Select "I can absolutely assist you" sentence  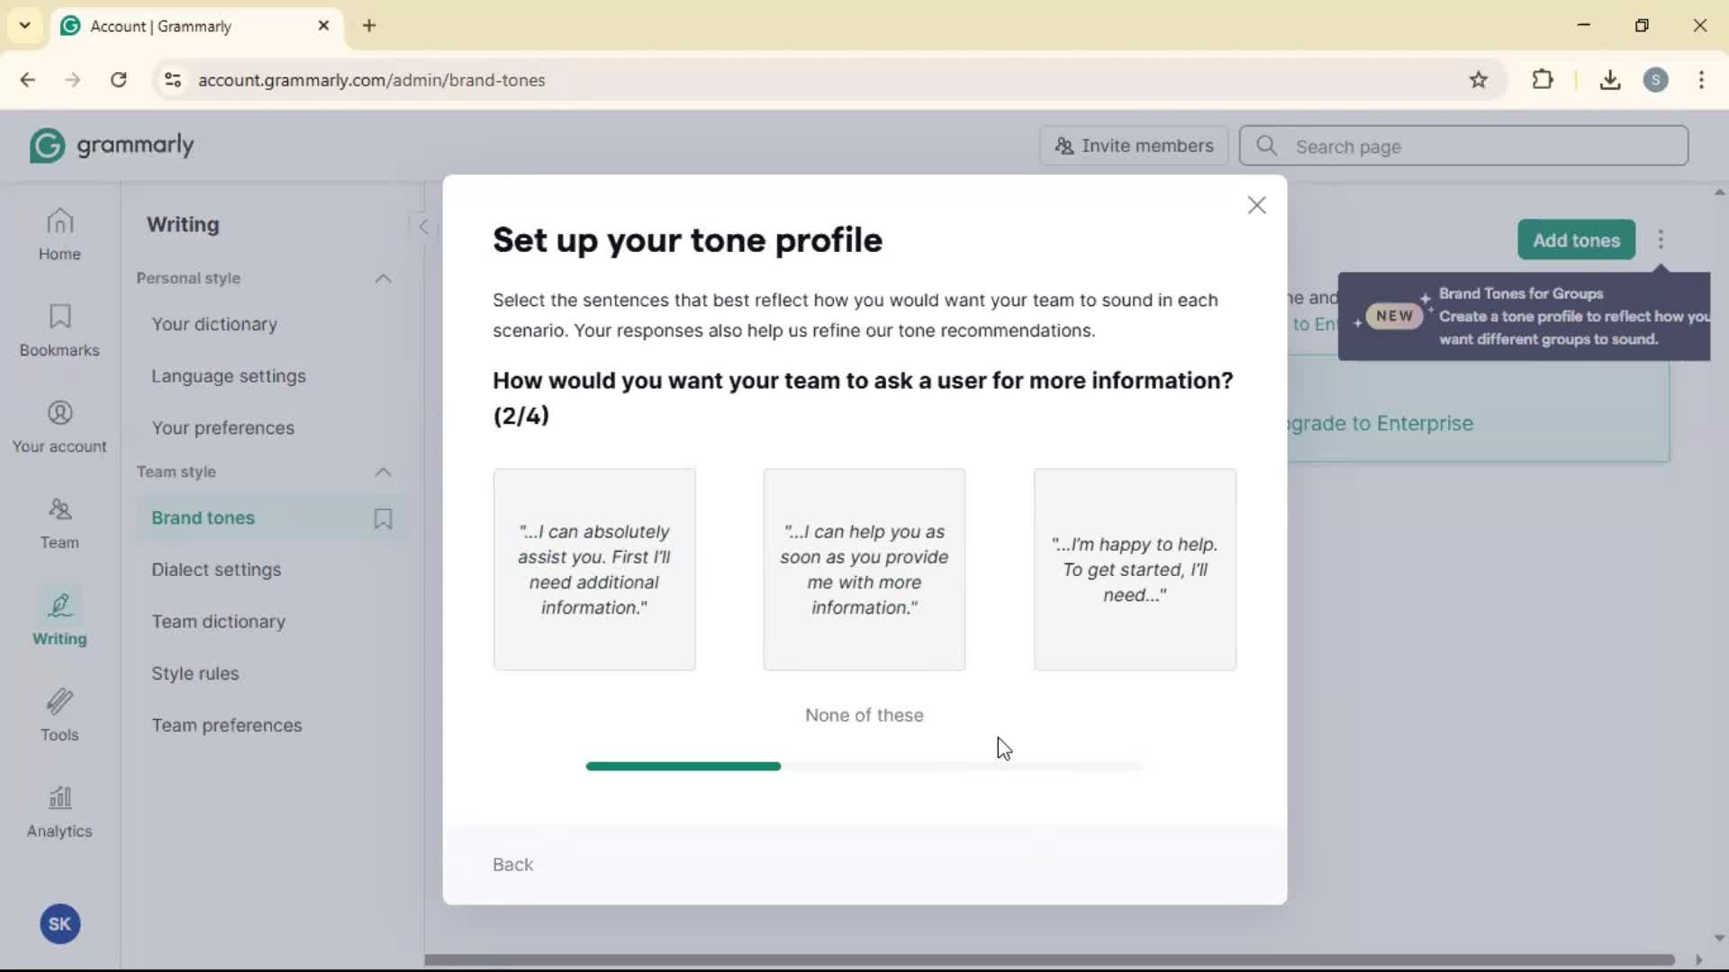click(x=594, y=569)
